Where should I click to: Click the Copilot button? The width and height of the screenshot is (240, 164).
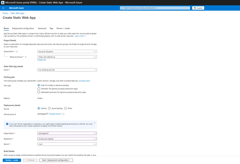pos(198,8)
